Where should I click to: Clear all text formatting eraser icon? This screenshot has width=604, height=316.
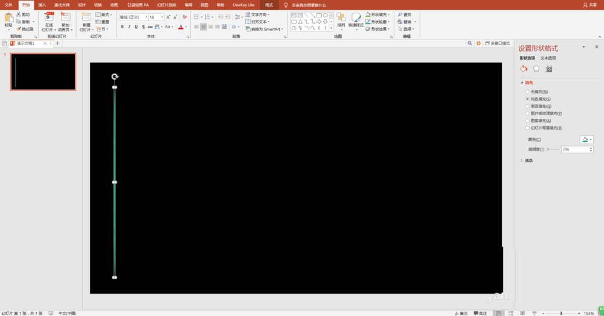184,17
